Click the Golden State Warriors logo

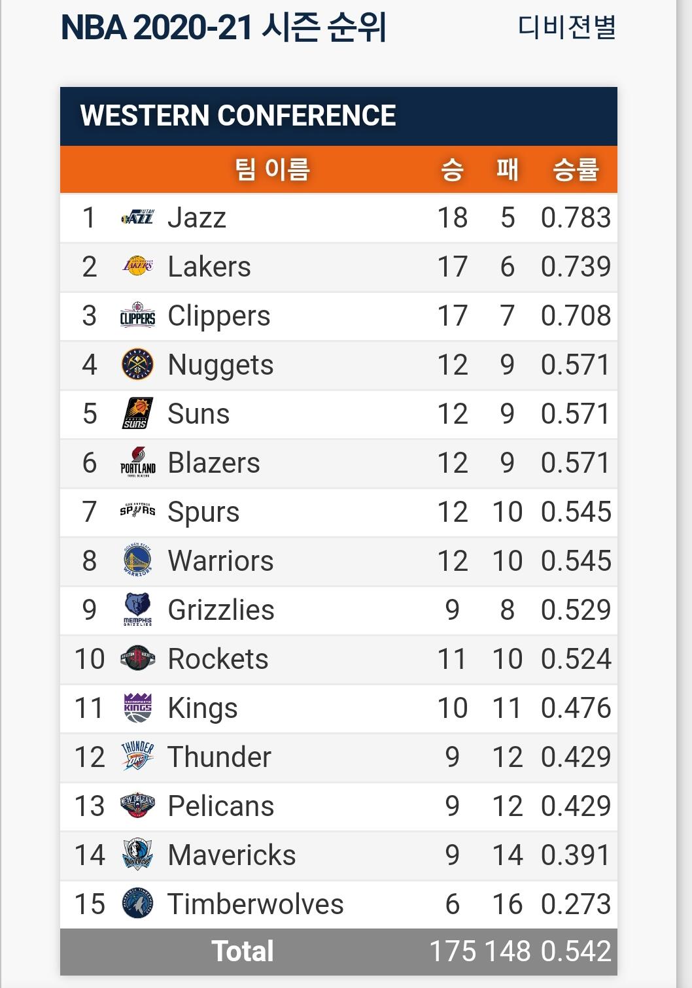(x=138, y=560)
